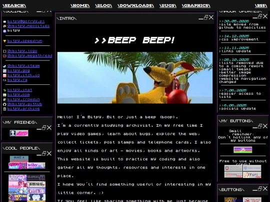Image resolution: width=270 pixels, height=202 pixels.
Task: Click the Steam icon in the socials list
Action: click(4, 66)
